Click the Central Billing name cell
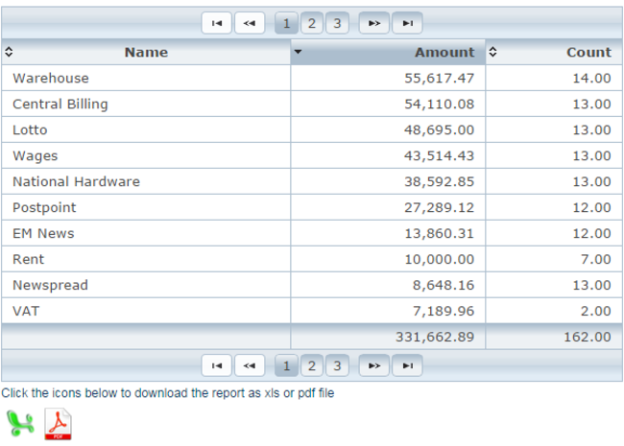This screenshot has width=624, height=446. pos(146,104)
